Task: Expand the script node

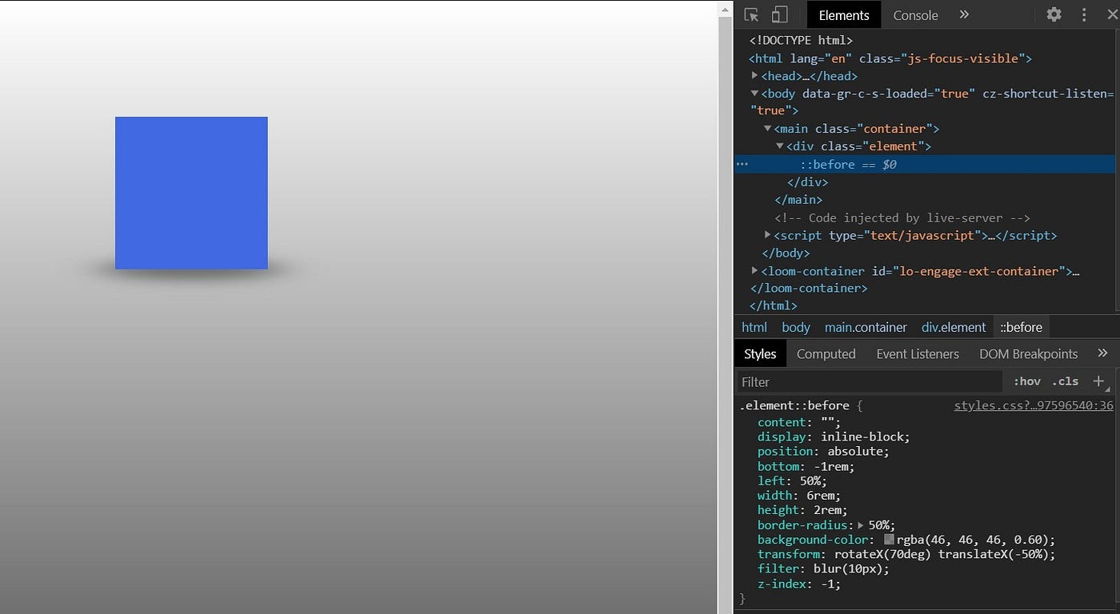Action: pos(767,234)
